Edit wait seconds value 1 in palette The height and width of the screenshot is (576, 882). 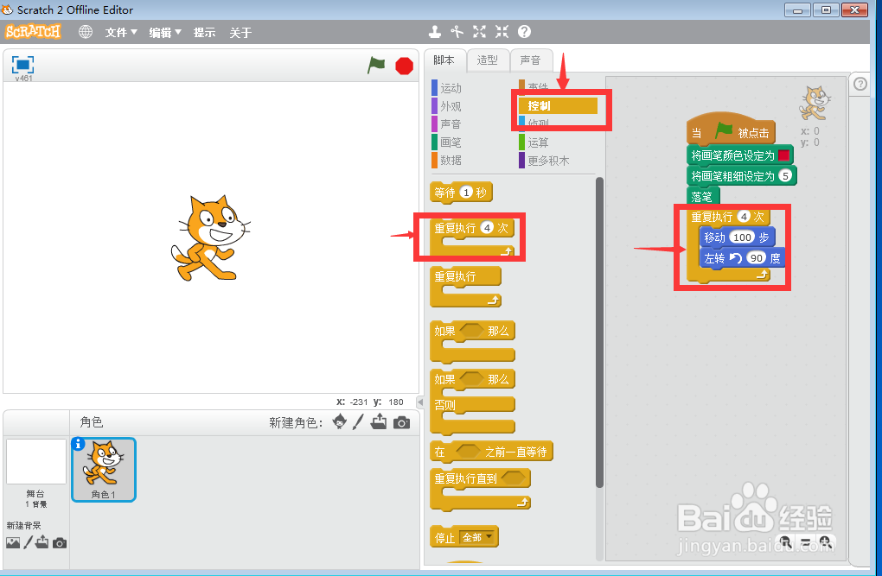coord(466,193)
